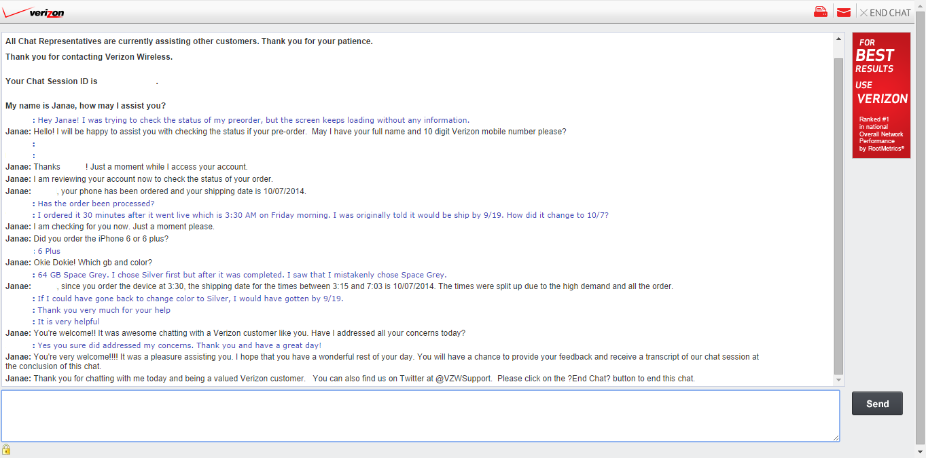Click 'If I could have gone back to change color' message

[x=190, y=299]
